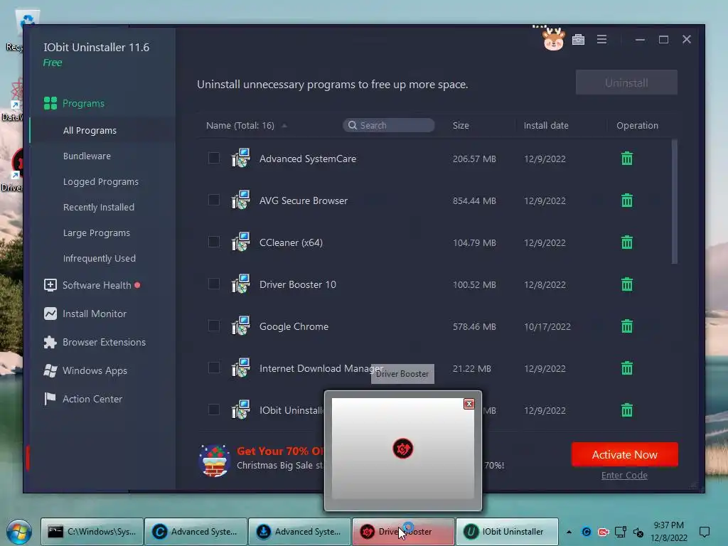Click Driver Booster logo in thumbnail preview

(402, 449)
